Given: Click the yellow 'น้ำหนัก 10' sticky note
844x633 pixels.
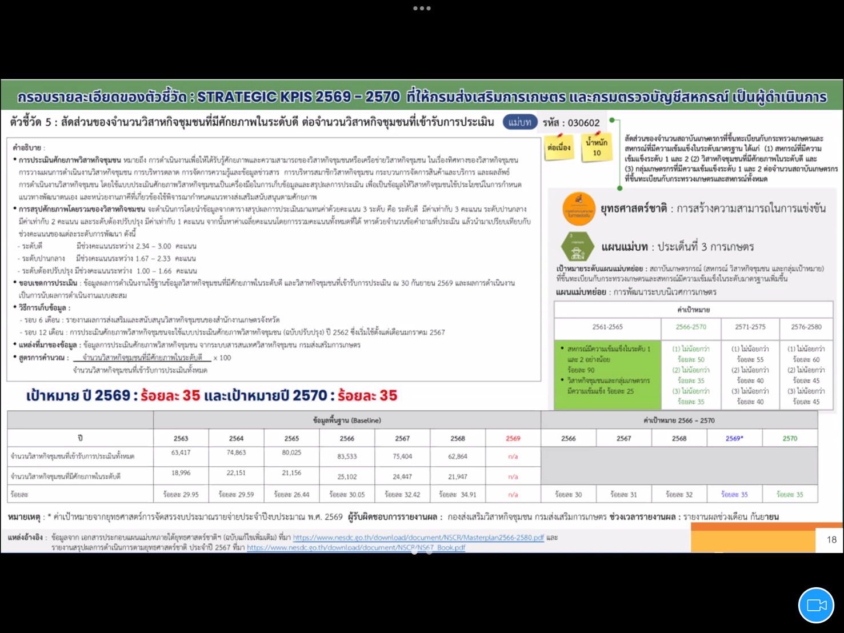Looking at the screenshot, I should click(x=596, y=147).
